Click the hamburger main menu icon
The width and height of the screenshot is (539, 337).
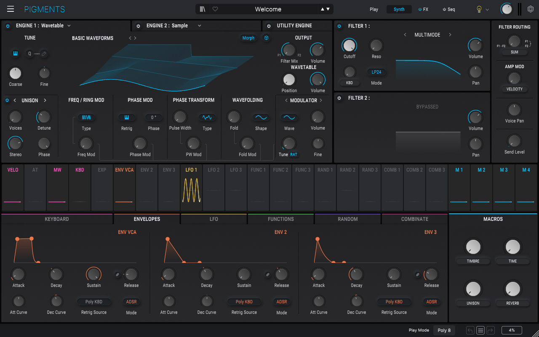[x=11, y=9]
